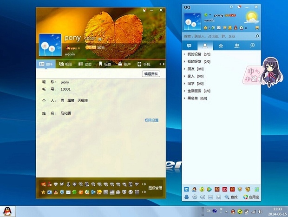Open the message manager icon in QQ bottom bar
The height and width of the screenshot is (217, 288).
[210, 197]
